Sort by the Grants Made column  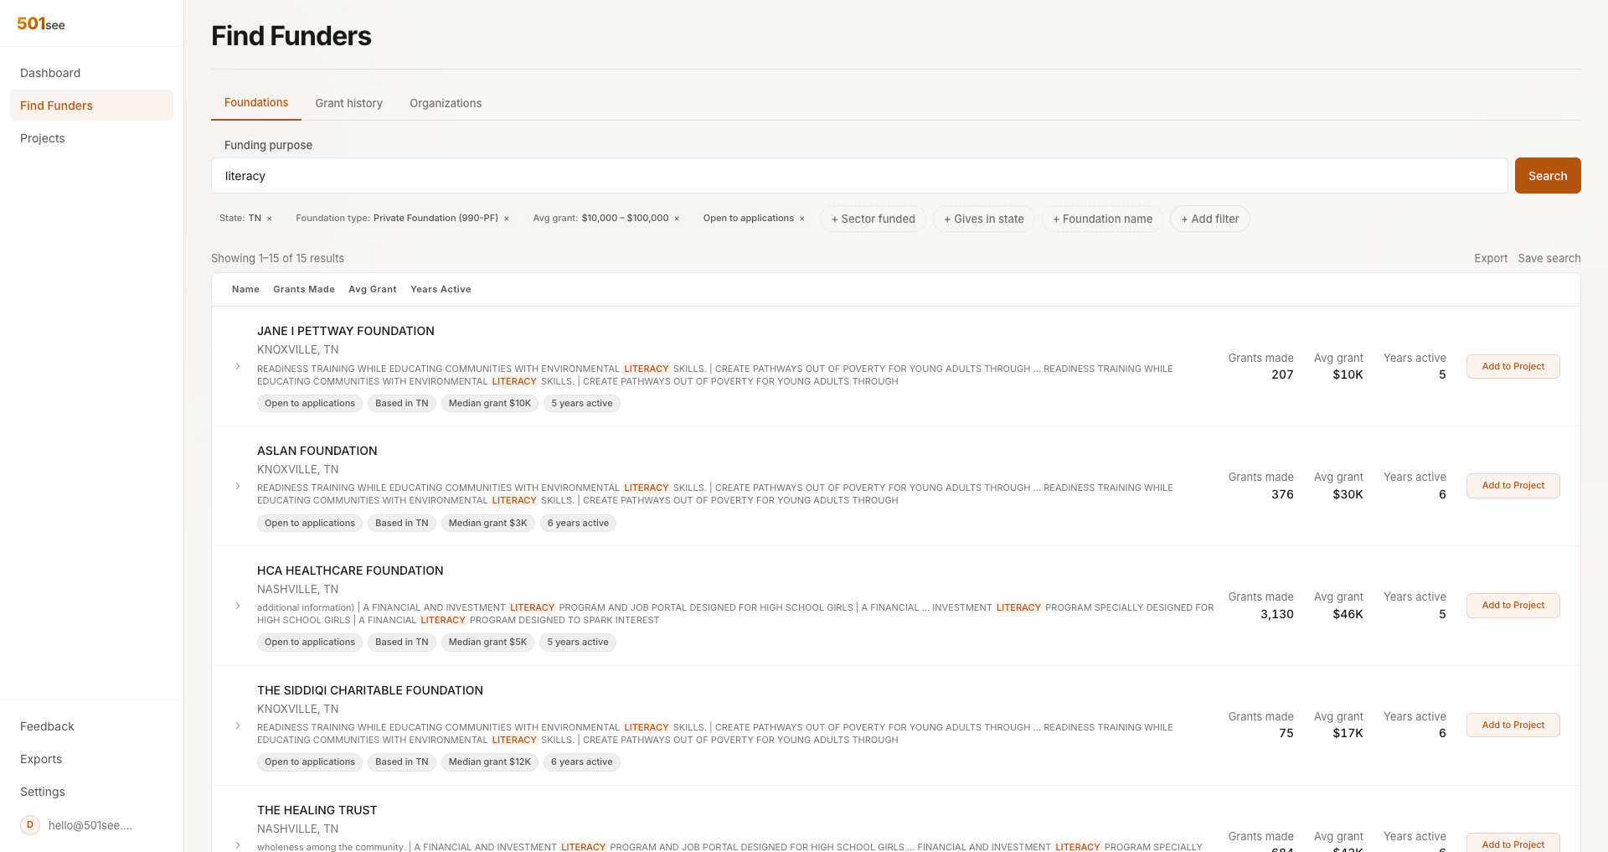[304, 289]
